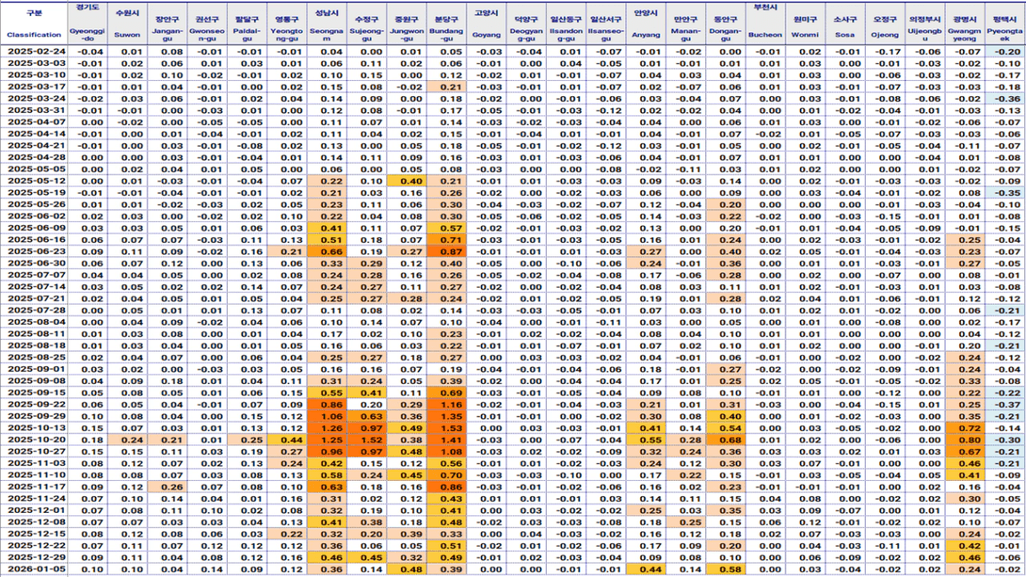This screenshot has height=577, width=1026.
Task: Click the Classification column header
Action: [x=34, y=24]
